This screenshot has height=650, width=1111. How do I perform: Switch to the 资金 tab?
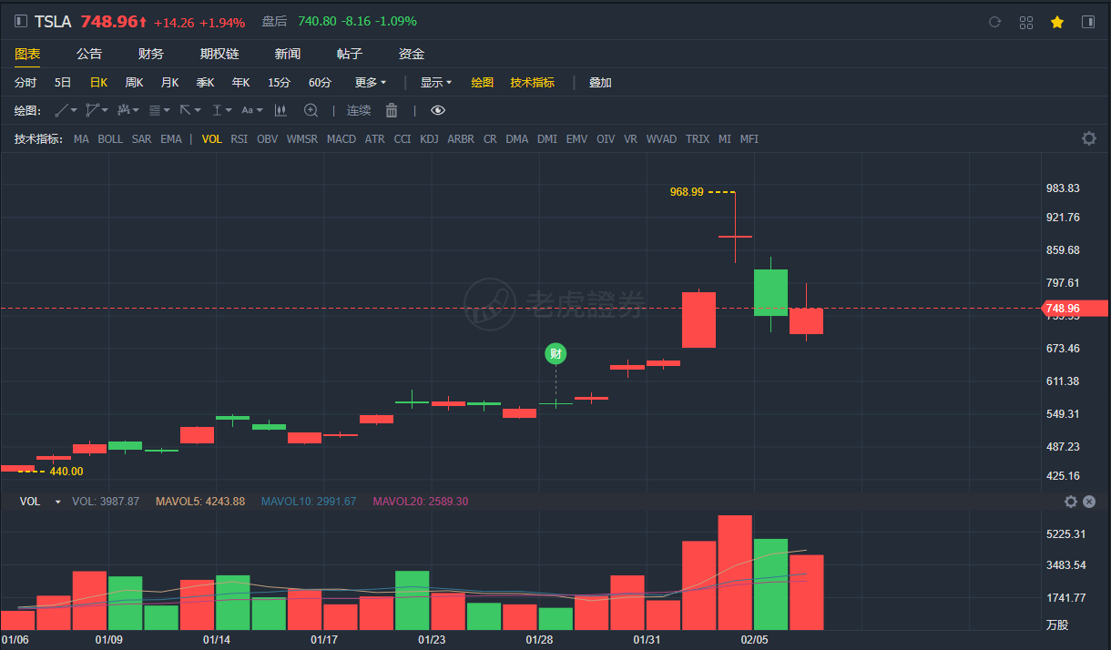412,54
